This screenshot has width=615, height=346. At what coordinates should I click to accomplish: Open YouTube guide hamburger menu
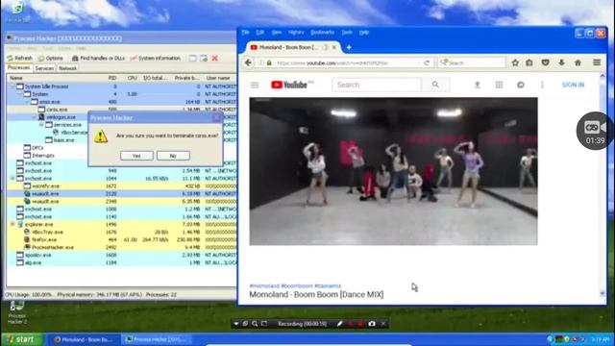point(255,85)
